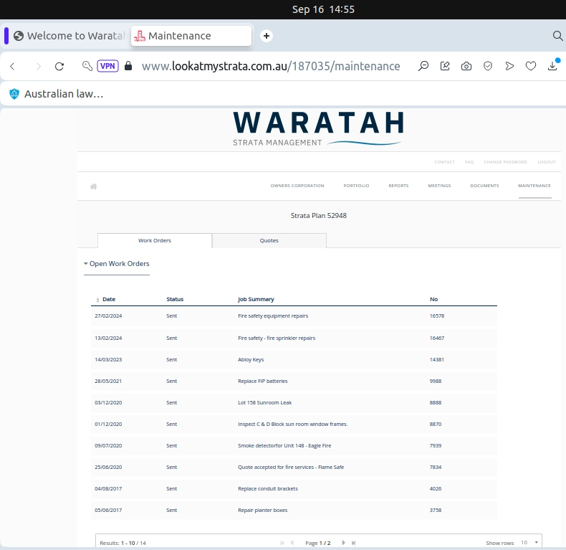Image resolution: width=566 pixels, height=550 pixels.
Task: Log out via Logout link
Action: coord(547,162)
